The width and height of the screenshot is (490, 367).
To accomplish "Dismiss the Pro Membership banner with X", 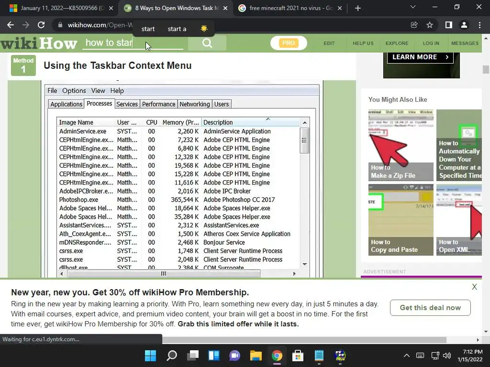I will point(474,287).
